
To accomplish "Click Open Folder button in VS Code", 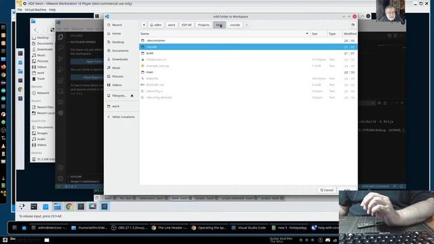I will click(x=87, y=62).
